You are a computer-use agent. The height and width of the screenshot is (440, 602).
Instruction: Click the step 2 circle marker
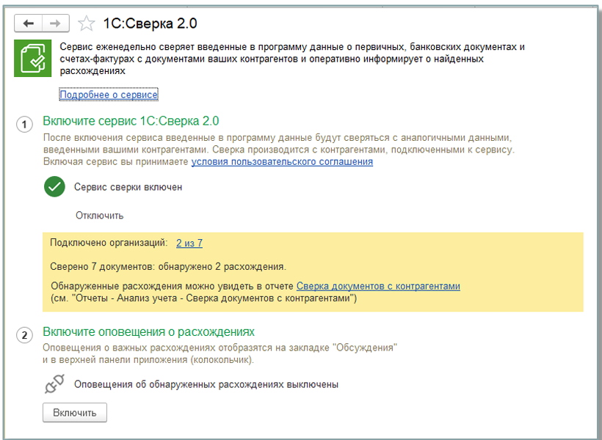24,335
